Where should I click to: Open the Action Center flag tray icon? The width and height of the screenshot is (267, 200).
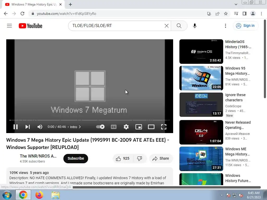coord(228,195)
